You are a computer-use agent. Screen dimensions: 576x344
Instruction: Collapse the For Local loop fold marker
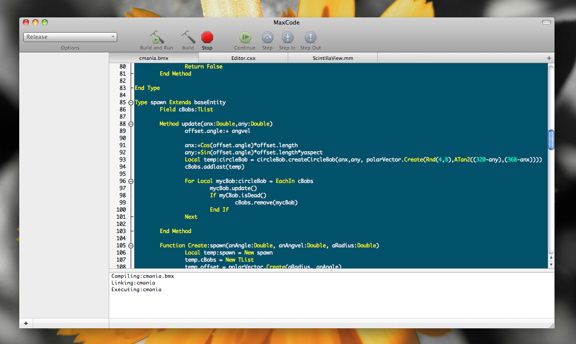[131, 181]
